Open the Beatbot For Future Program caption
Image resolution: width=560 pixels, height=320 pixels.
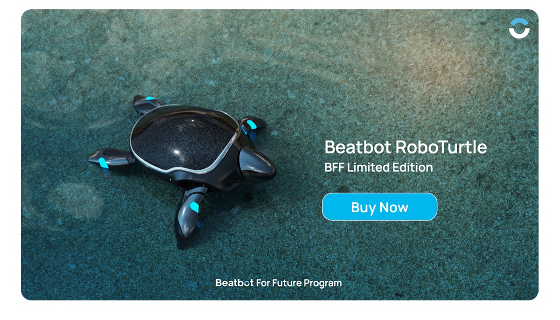[x=279, y=283]
